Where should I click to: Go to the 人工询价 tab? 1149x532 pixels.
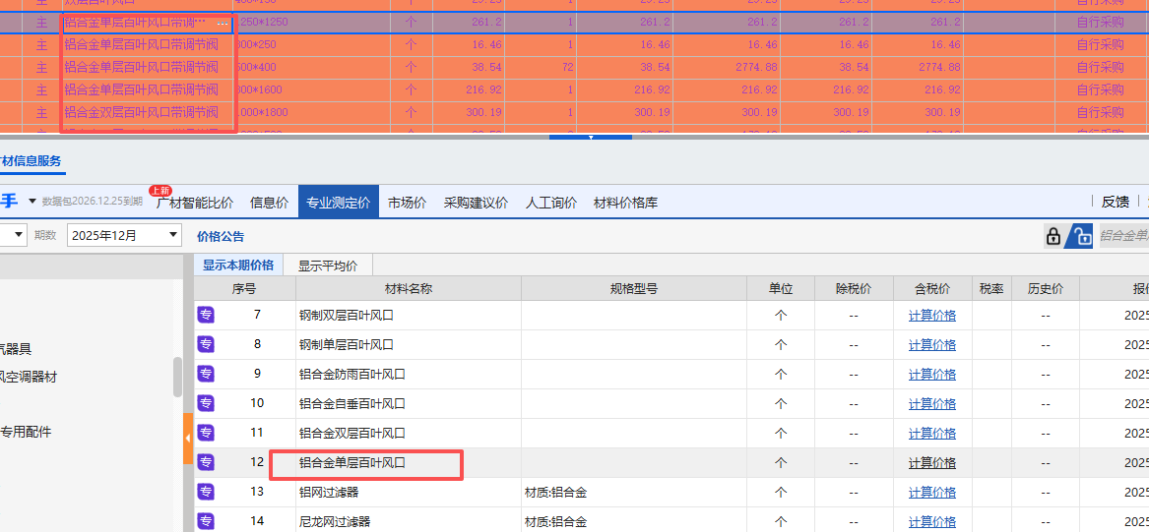[551, 203]
